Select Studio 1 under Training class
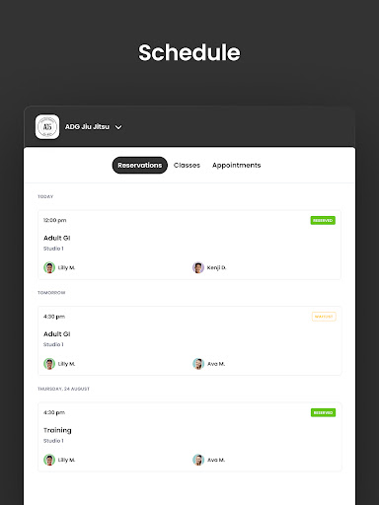The image size is (379, 505). (53, 441)
